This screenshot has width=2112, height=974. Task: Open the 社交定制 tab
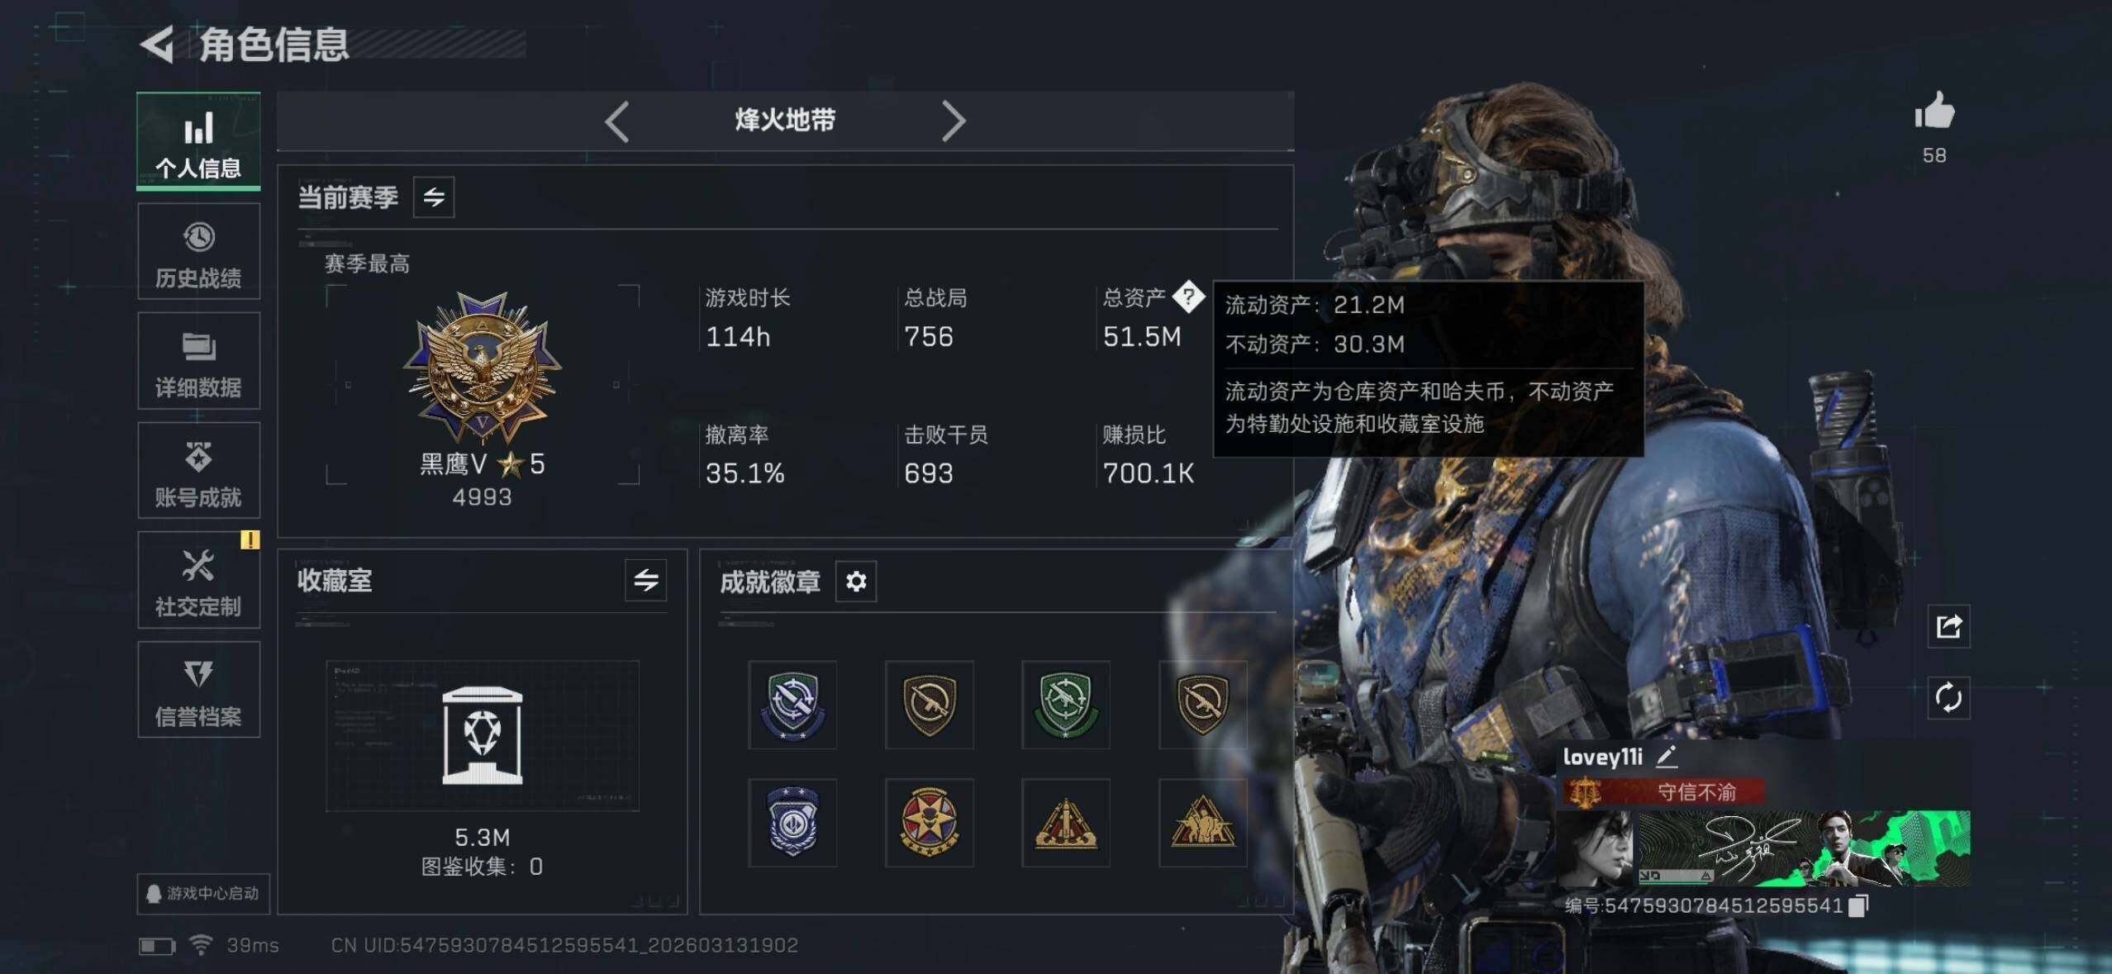(198, 581)
